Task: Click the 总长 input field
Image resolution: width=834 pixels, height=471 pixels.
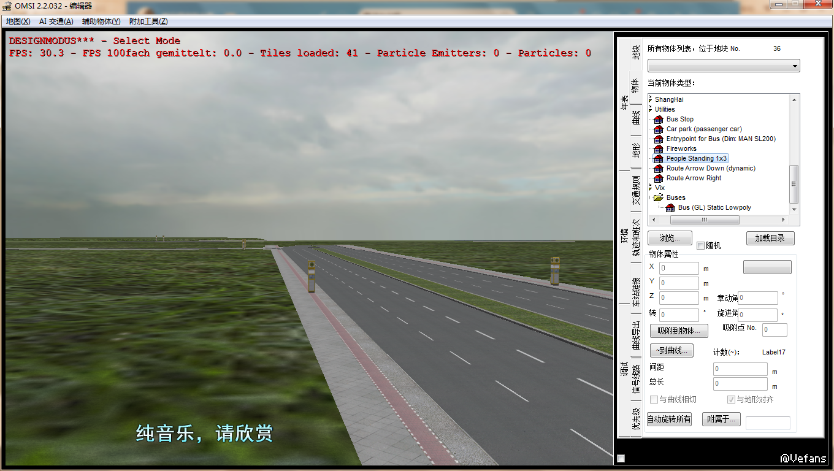Action: tap(740, 385)
